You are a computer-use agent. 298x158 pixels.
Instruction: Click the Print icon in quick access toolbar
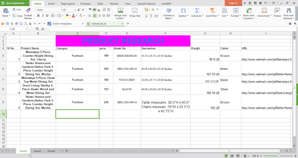pos(17,24)
